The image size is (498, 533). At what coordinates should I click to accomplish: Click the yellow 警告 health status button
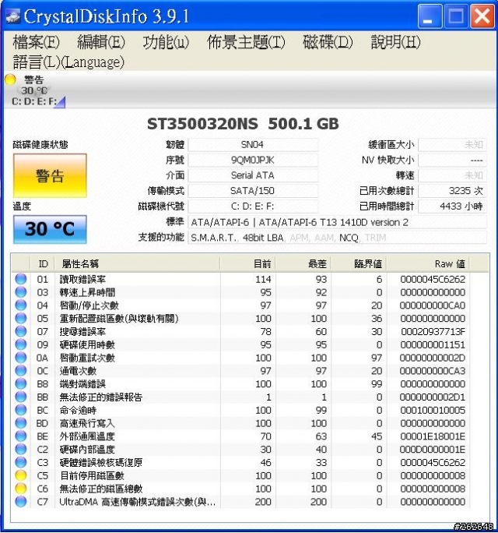click(x=50, y=175)
